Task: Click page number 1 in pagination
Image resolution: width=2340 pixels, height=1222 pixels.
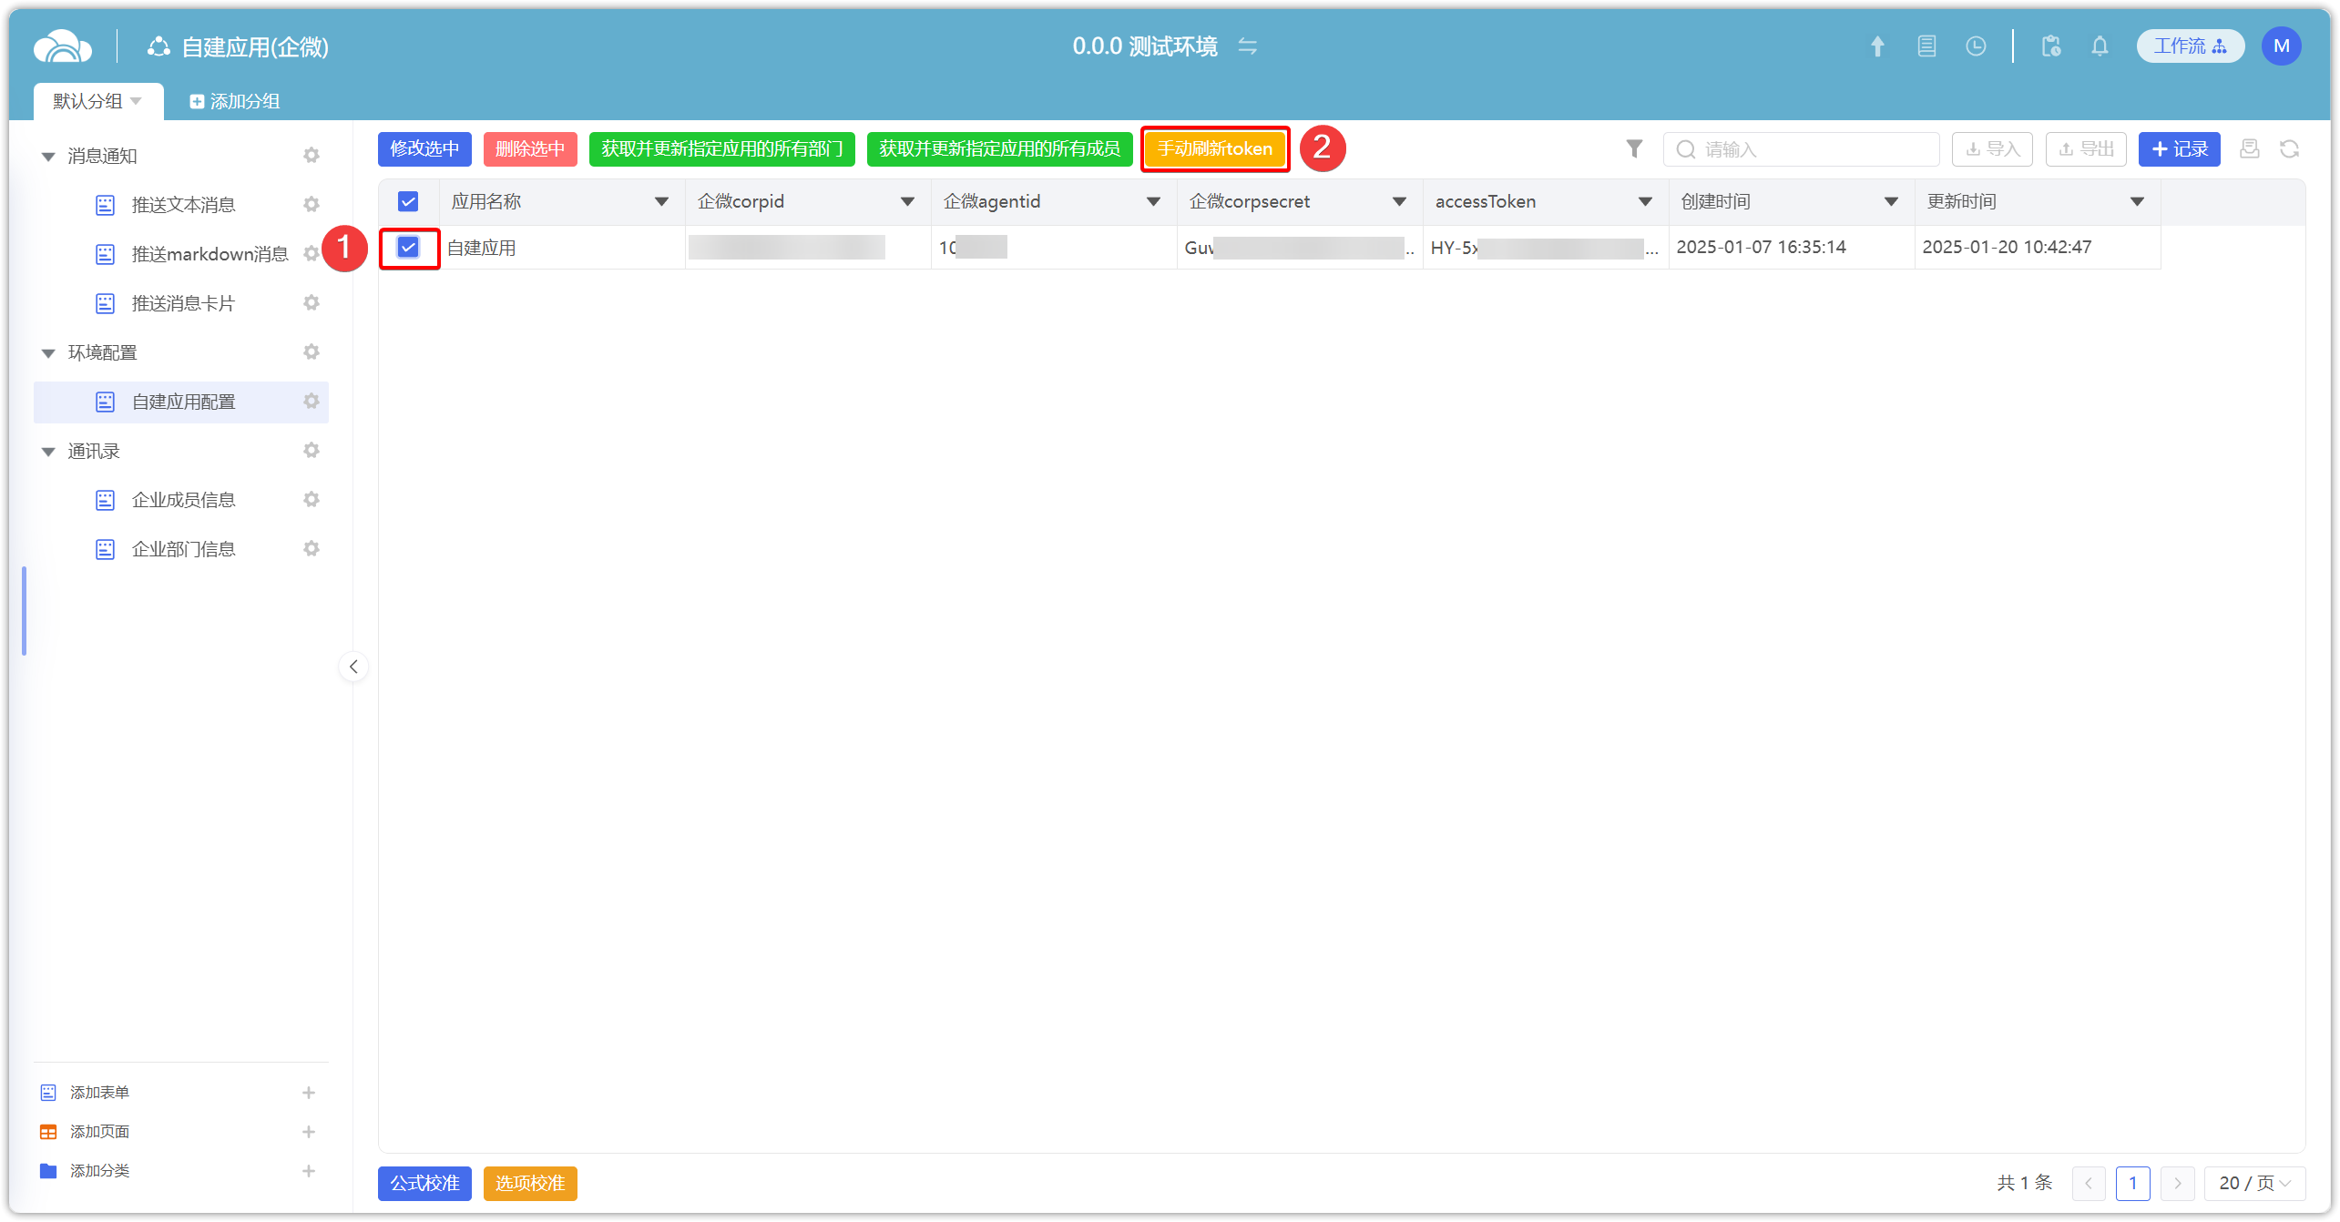Action: (2133, 1183)
